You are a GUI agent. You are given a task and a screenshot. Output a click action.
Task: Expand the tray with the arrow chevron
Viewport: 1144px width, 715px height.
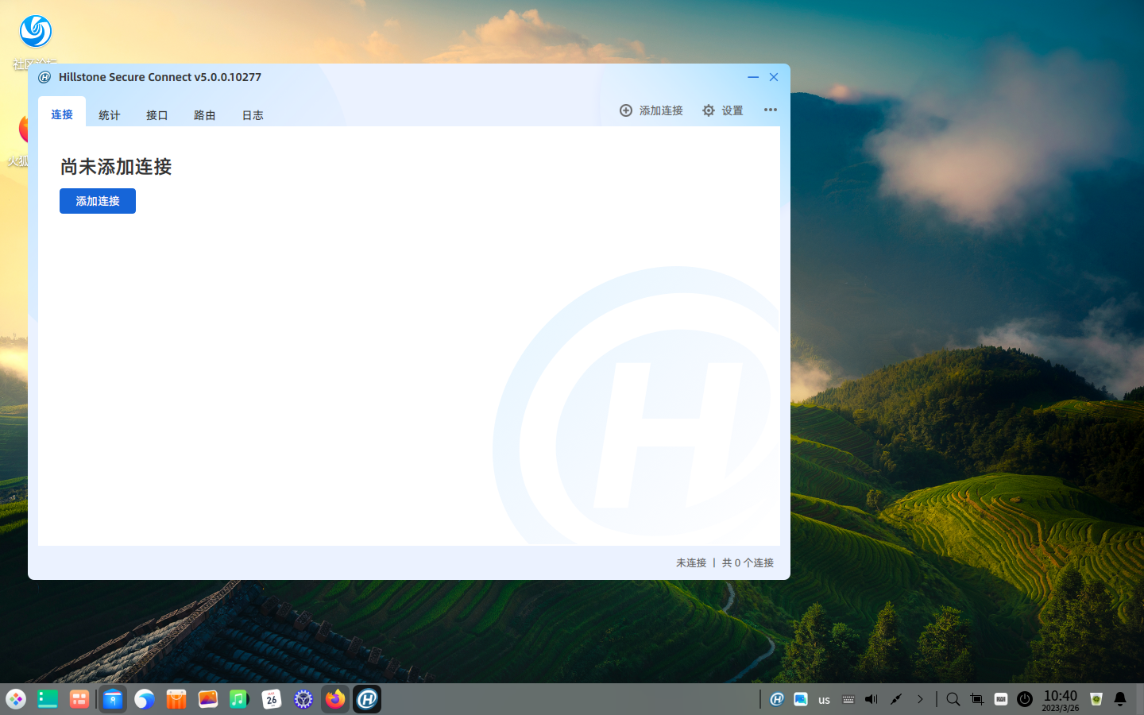tap(920, 699)
